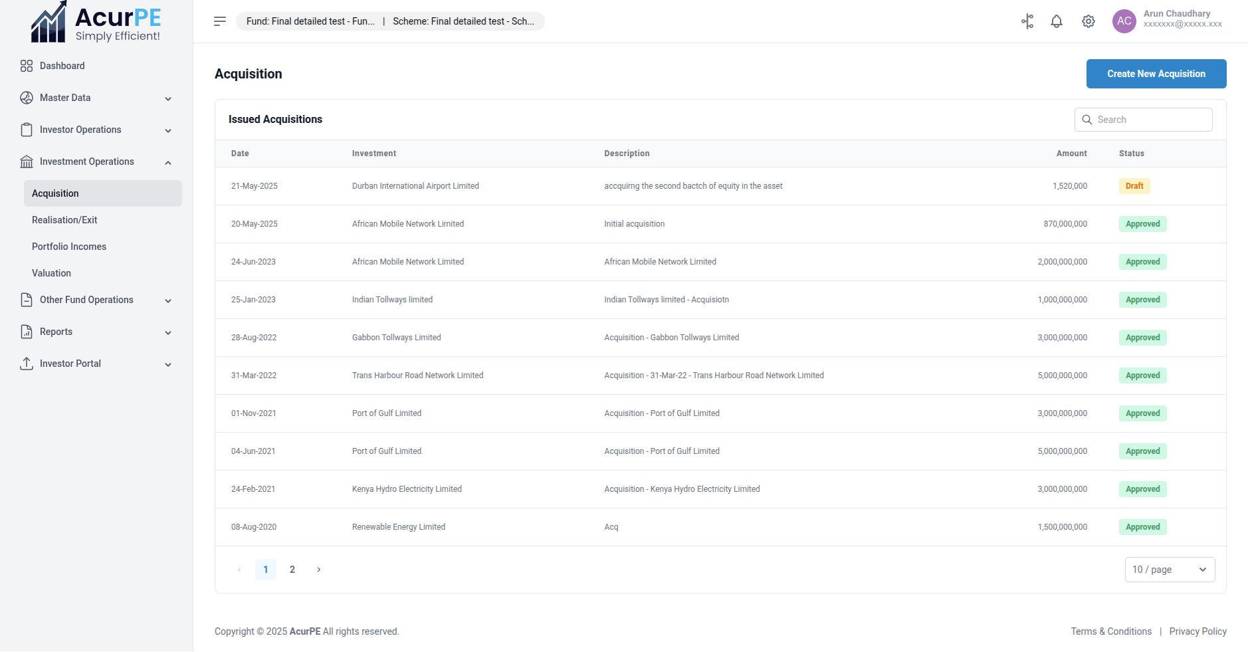Image resolution: width=1248 pixels, height=652 pixels.
Task: Collapse the Investment Operations section chevron
Action: [x=168, y=162]
